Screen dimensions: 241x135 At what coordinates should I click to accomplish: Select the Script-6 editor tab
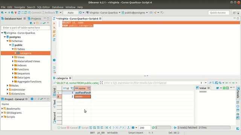click(x=77, y=18)
